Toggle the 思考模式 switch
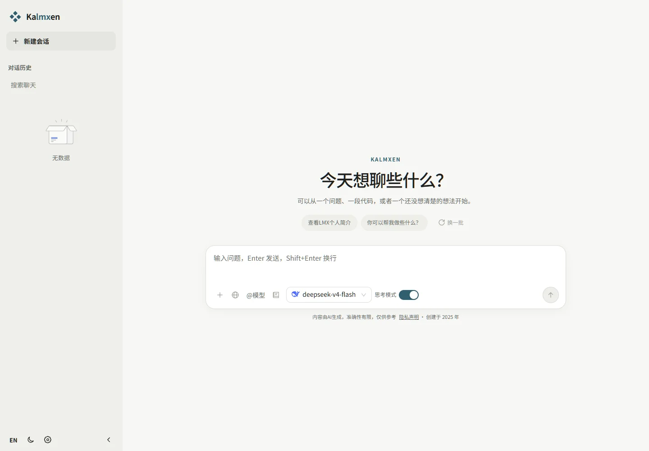Image resolution: width=649 pixels, height=451 pixels. click(409, 295)
